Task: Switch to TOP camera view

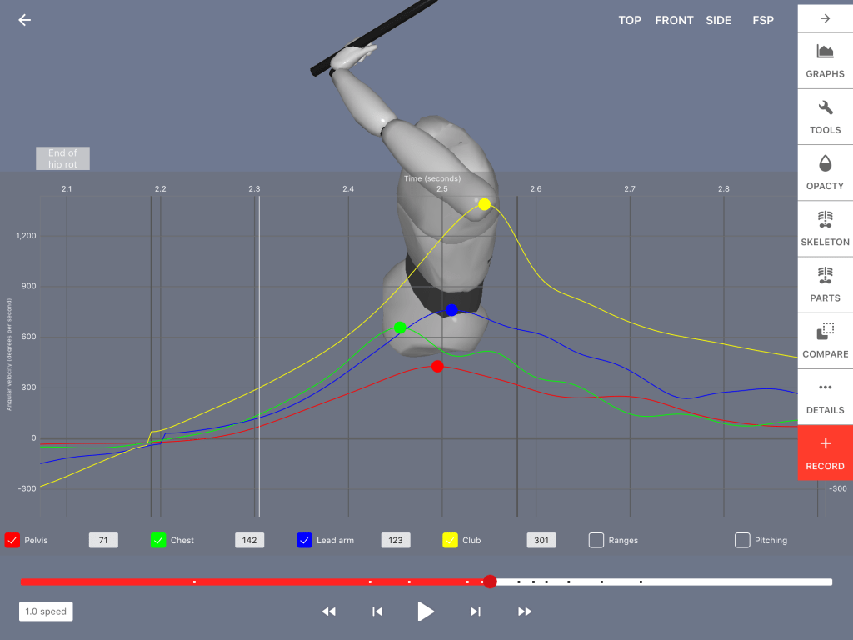Action: 630,20
